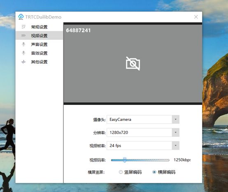
Task: Expand the 分辨率 dropdown arrow
Action: pos(175,132)
